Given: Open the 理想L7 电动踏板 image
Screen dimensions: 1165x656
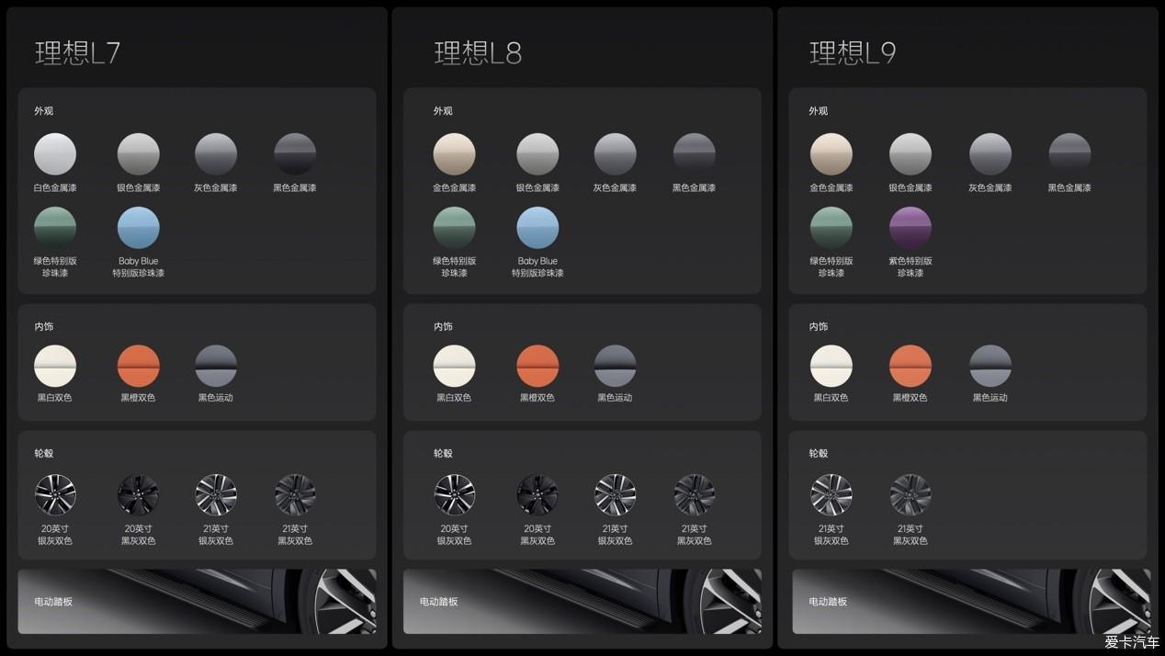Looking at the screenshot, I should pyautogui.click(x=197, y=601).
